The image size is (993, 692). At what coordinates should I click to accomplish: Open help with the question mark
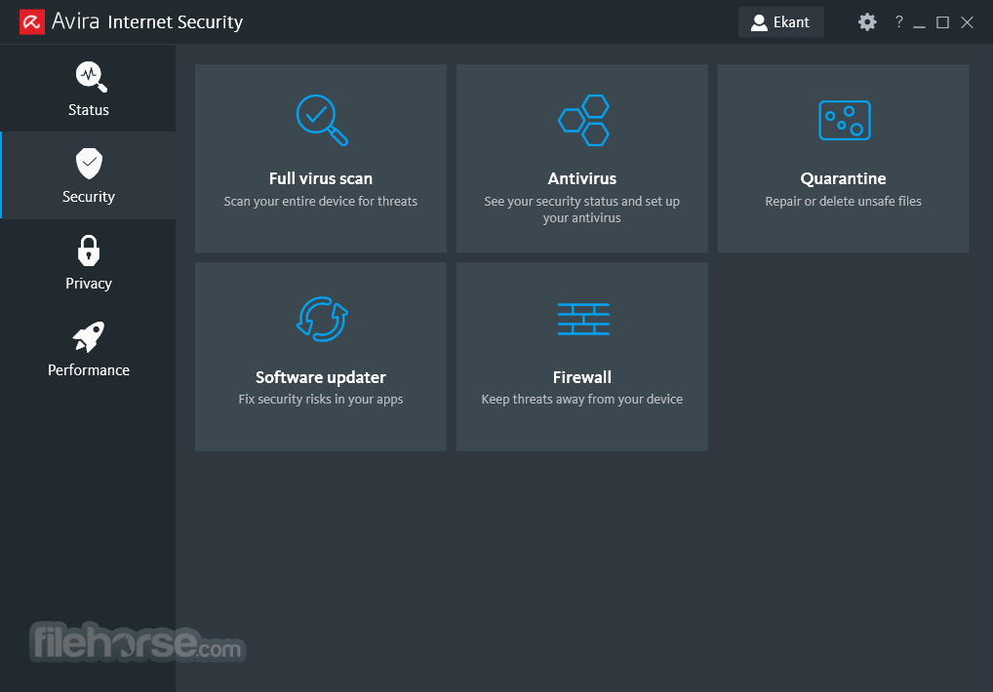point(898,22)
